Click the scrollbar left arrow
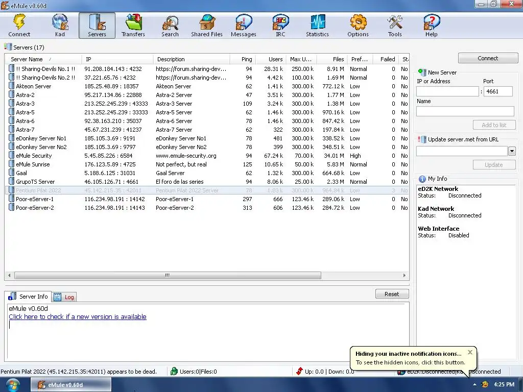523x392 pixels. [x=9, y=275]
